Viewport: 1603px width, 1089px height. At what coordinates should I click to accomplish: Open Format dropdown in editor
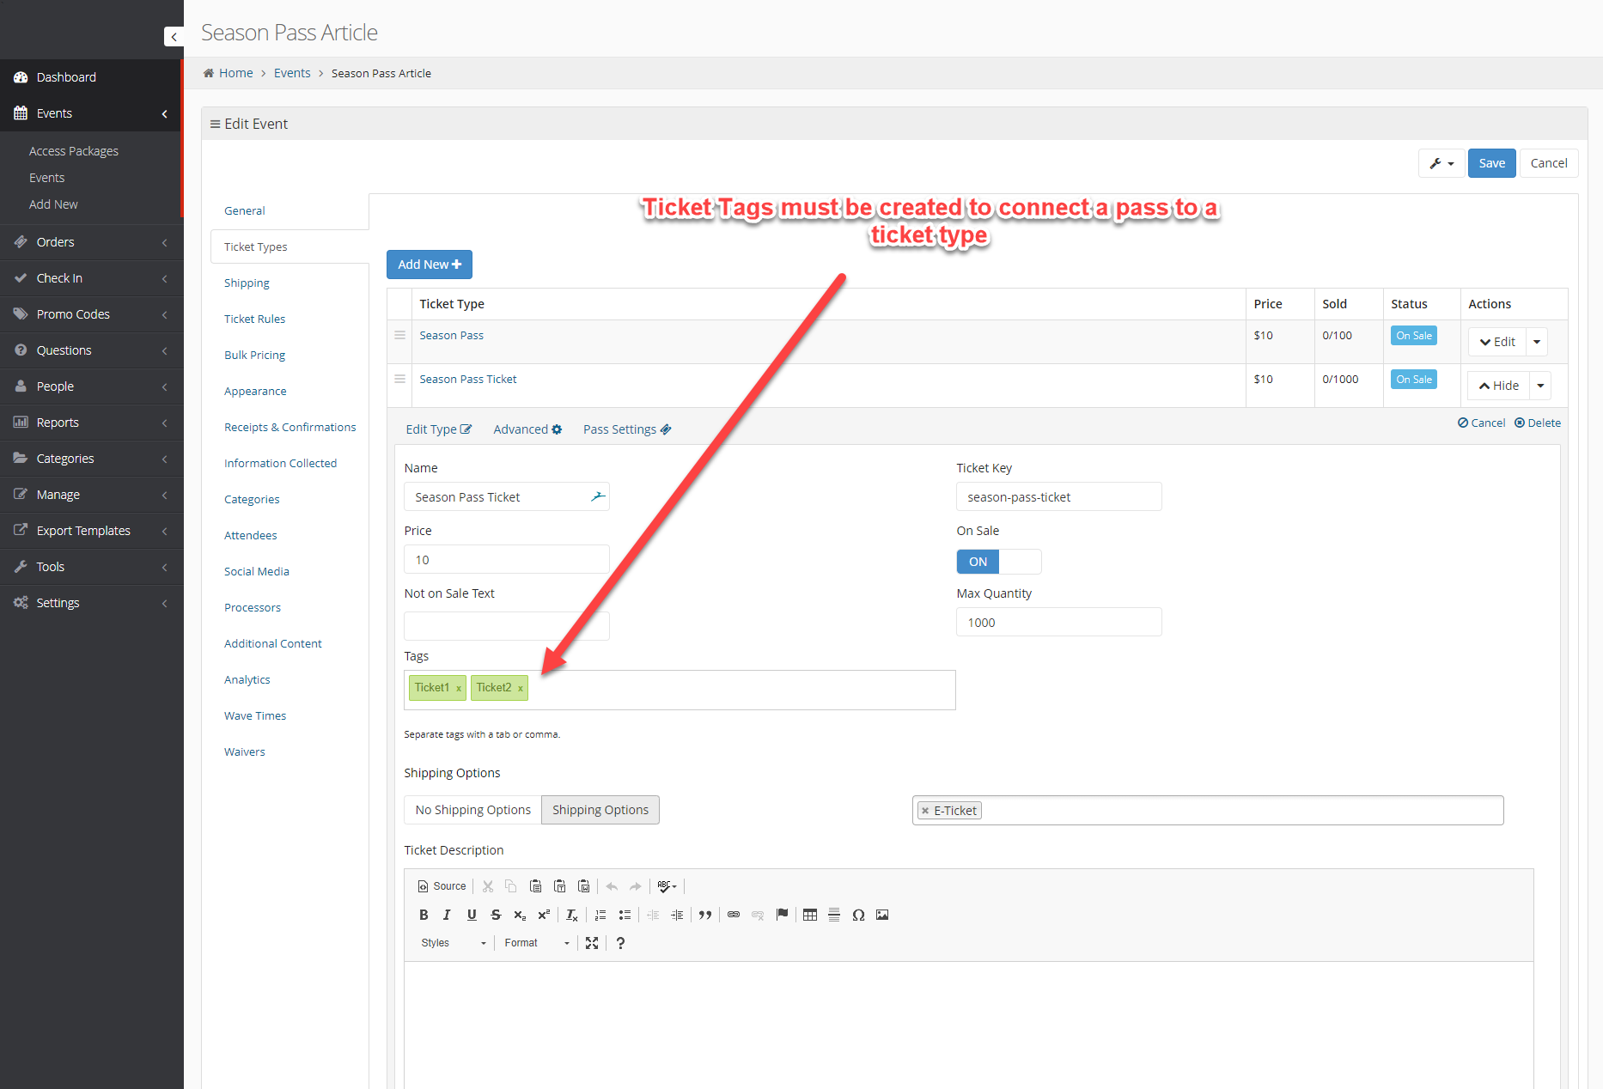tap(537, 943)
